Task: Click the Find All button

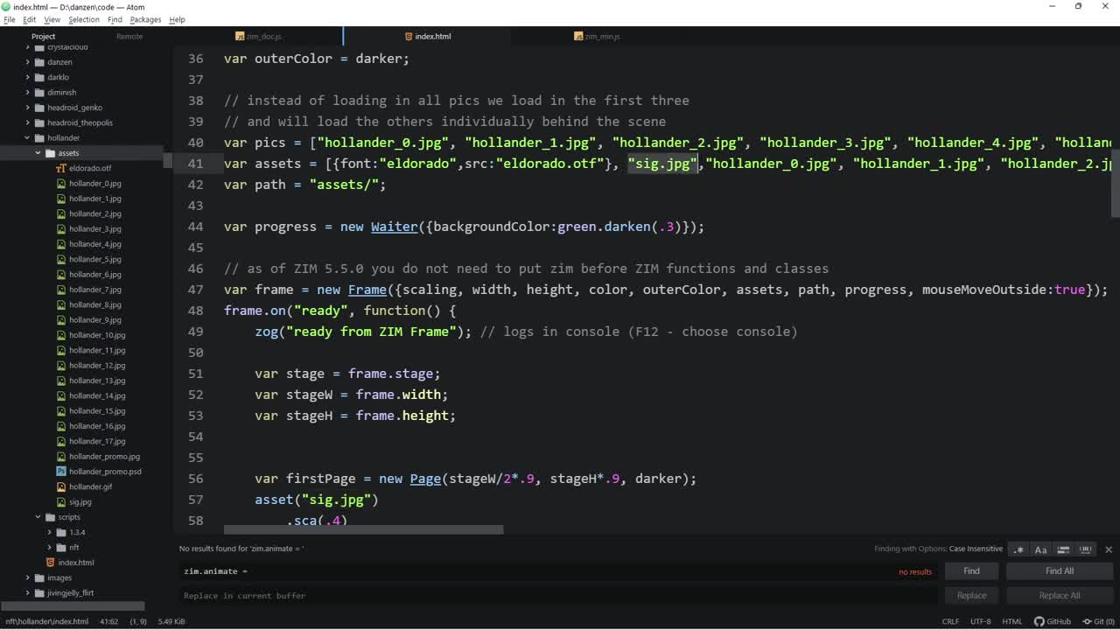Action: click(1059, 571)
